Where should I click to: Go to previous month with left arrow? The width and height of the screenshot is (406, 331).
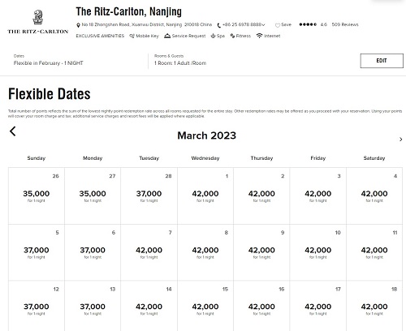click(x=13, y=131)
